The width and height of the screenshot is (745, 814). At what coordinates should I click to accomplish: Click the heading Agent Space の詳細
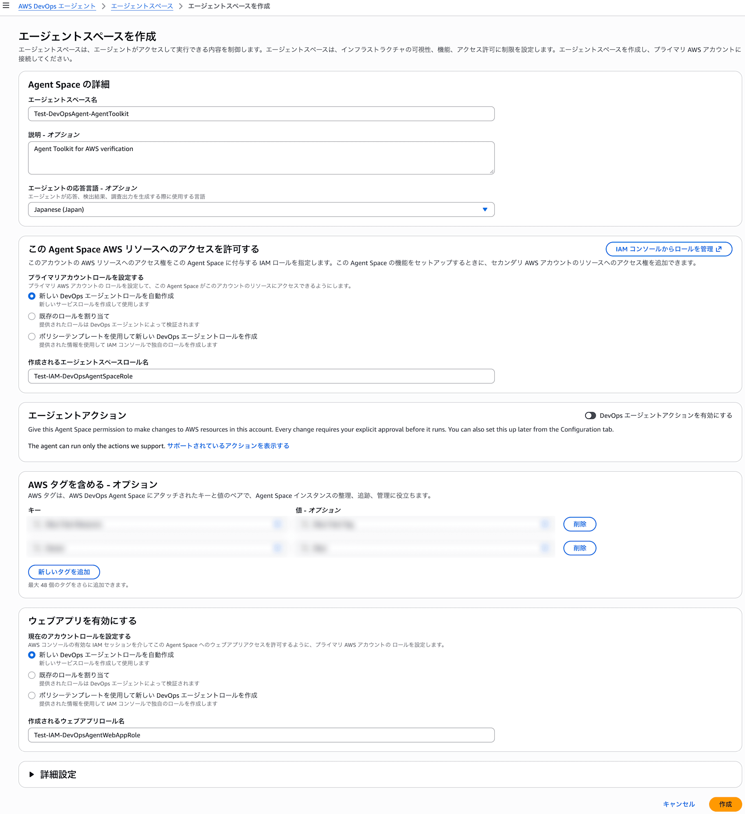point(69,85)
